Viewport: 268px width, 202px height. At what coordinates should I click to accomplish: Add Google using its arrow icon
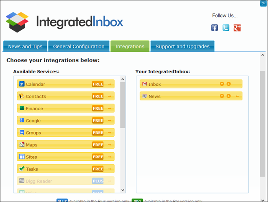tap(110, 120)
